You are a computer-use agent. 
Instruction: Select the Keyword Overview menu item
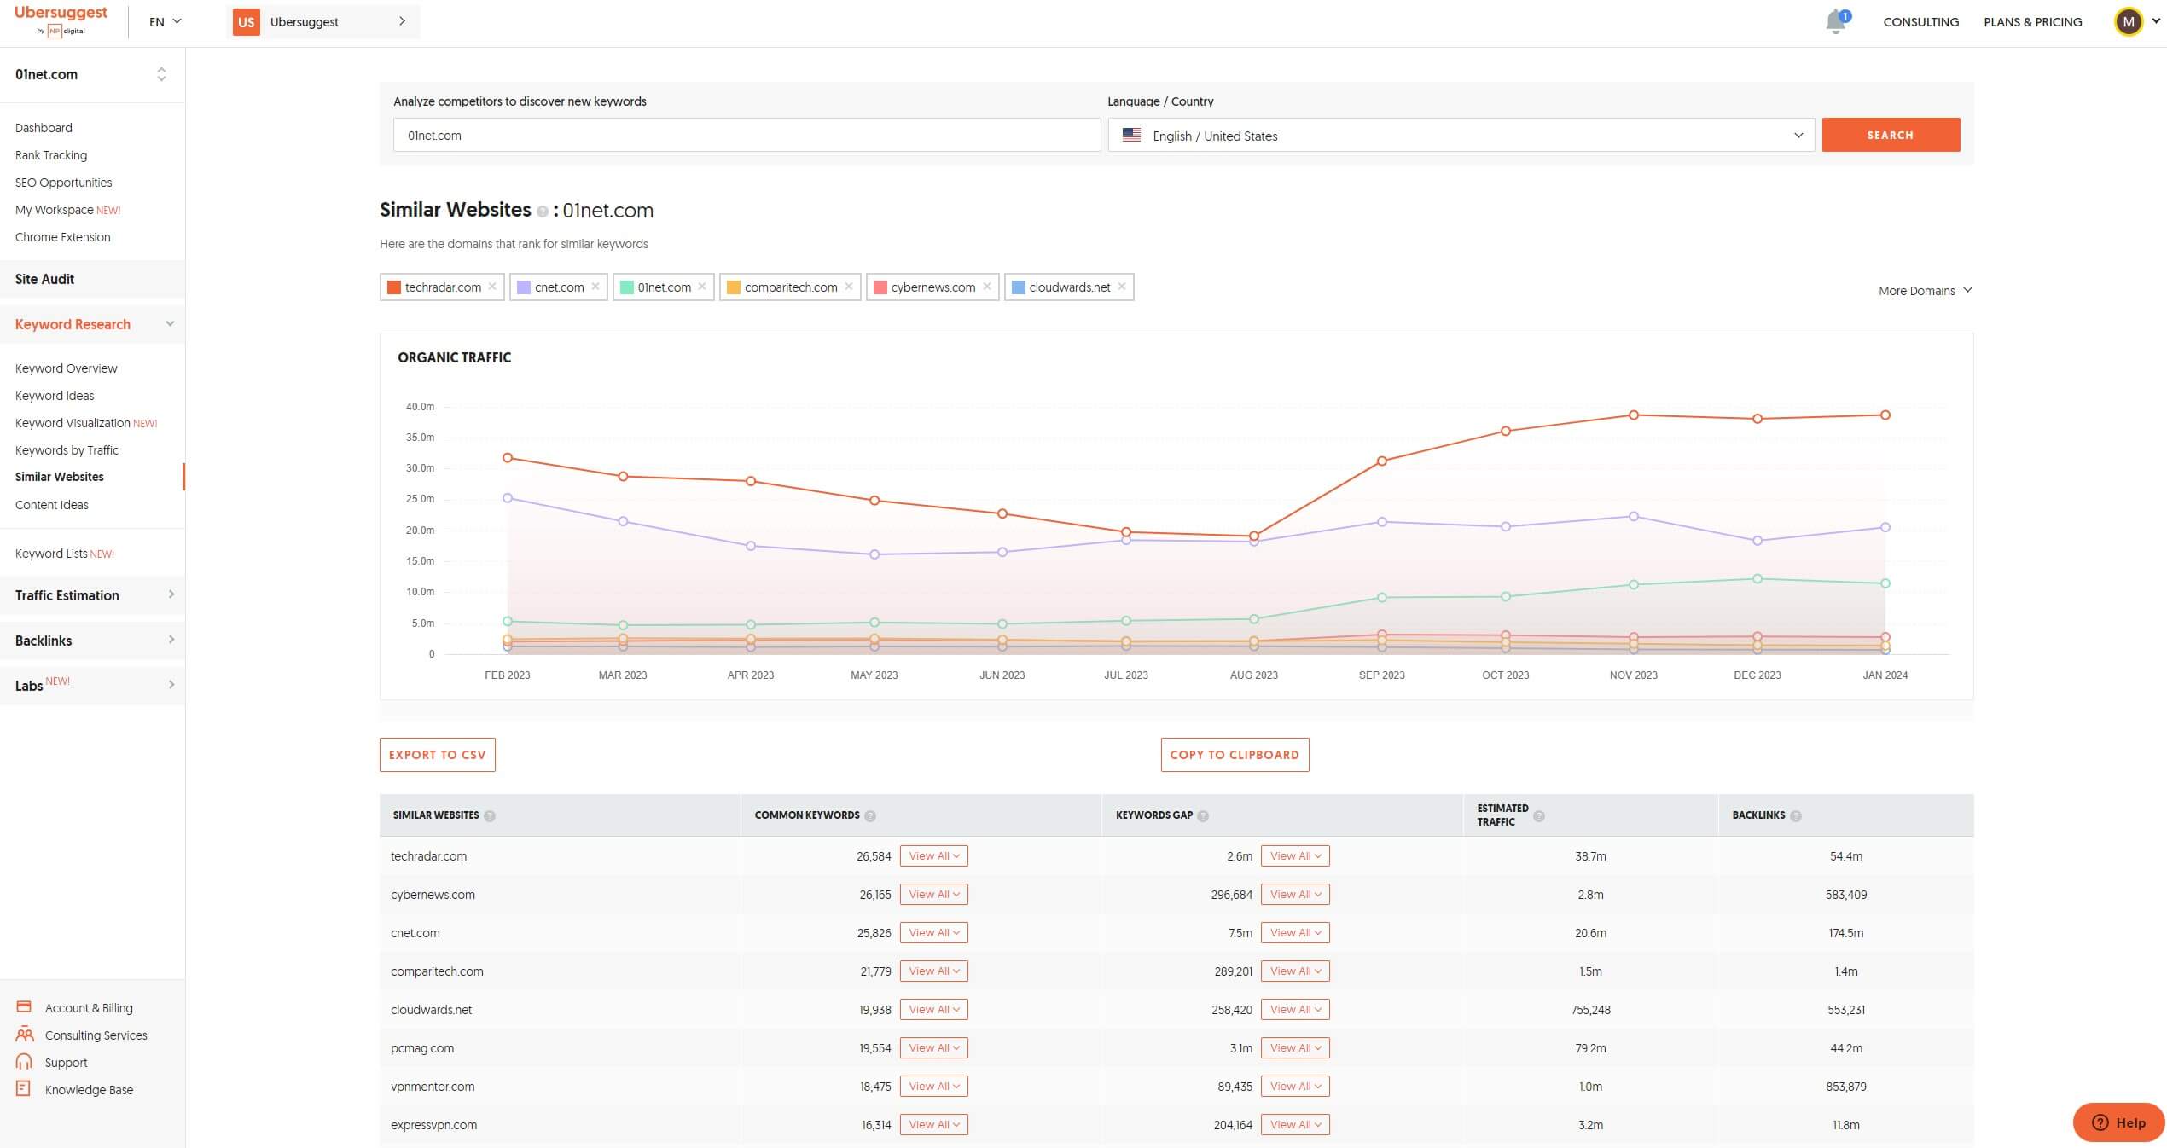pyautogui.click(x=66, y=368)
